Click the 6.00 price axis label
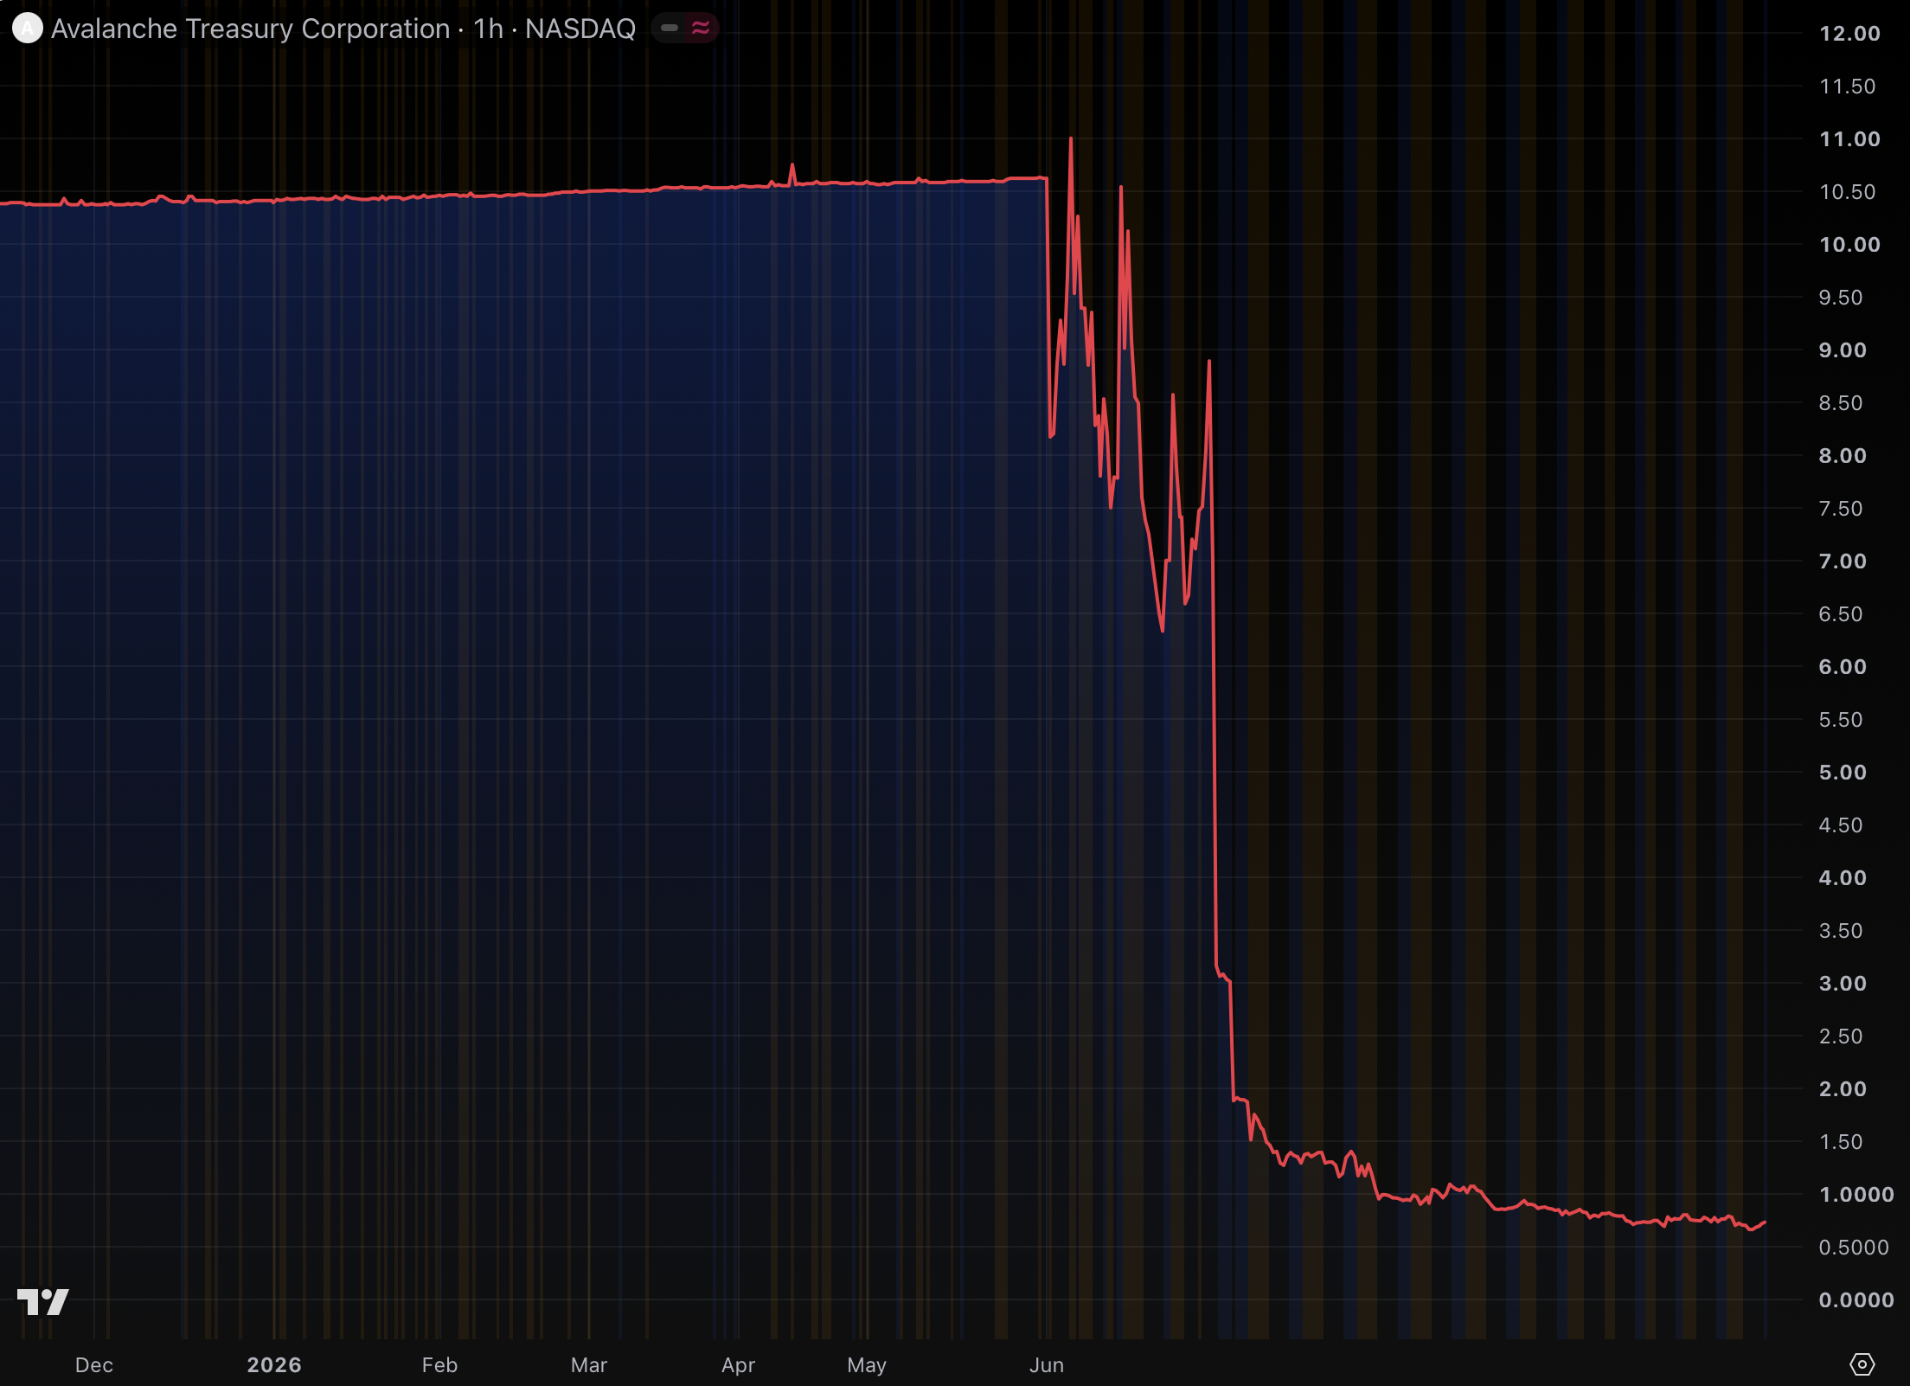 tap(1843, 667)
